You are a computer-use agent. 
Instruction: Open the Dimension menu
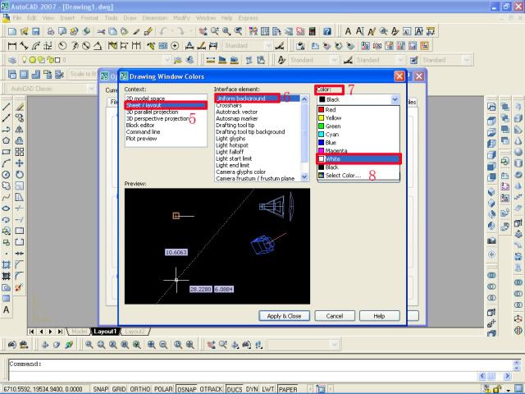[x=154, y=17]
